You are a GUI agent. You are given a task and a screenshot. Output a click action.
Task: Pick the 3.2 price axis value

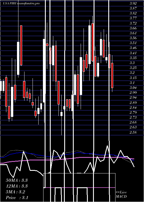pos(132,73)
